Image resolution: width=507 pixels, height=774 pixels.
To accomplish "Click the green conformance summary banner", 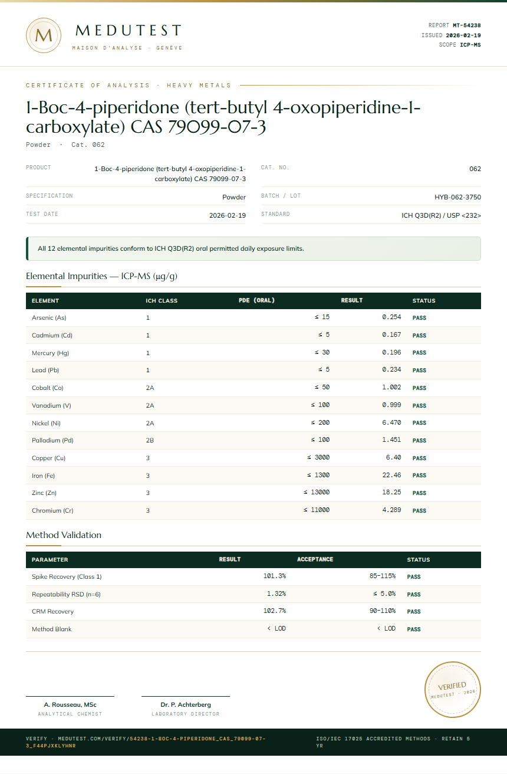I will [253, 248].
